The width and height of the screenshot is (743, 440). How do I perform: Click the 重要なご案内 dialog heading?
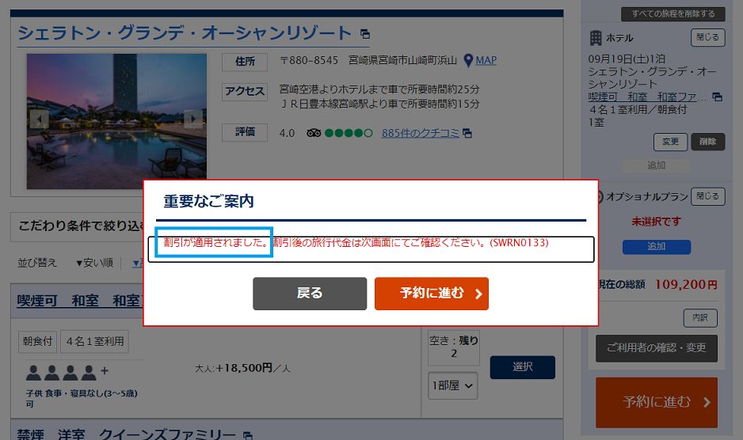click(x=208, y=202)
